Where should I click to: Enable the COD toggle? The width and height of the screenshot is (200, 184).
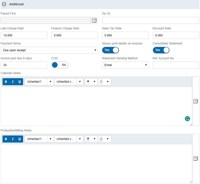(60, 65)
